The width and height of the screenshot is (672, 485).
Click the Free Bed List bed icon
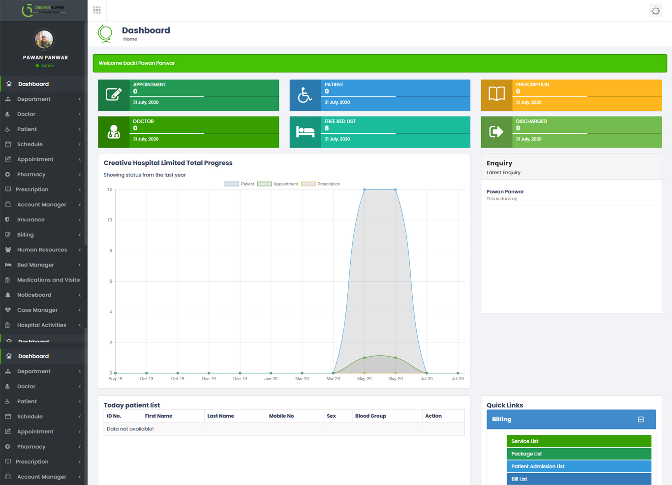point(305,132)
